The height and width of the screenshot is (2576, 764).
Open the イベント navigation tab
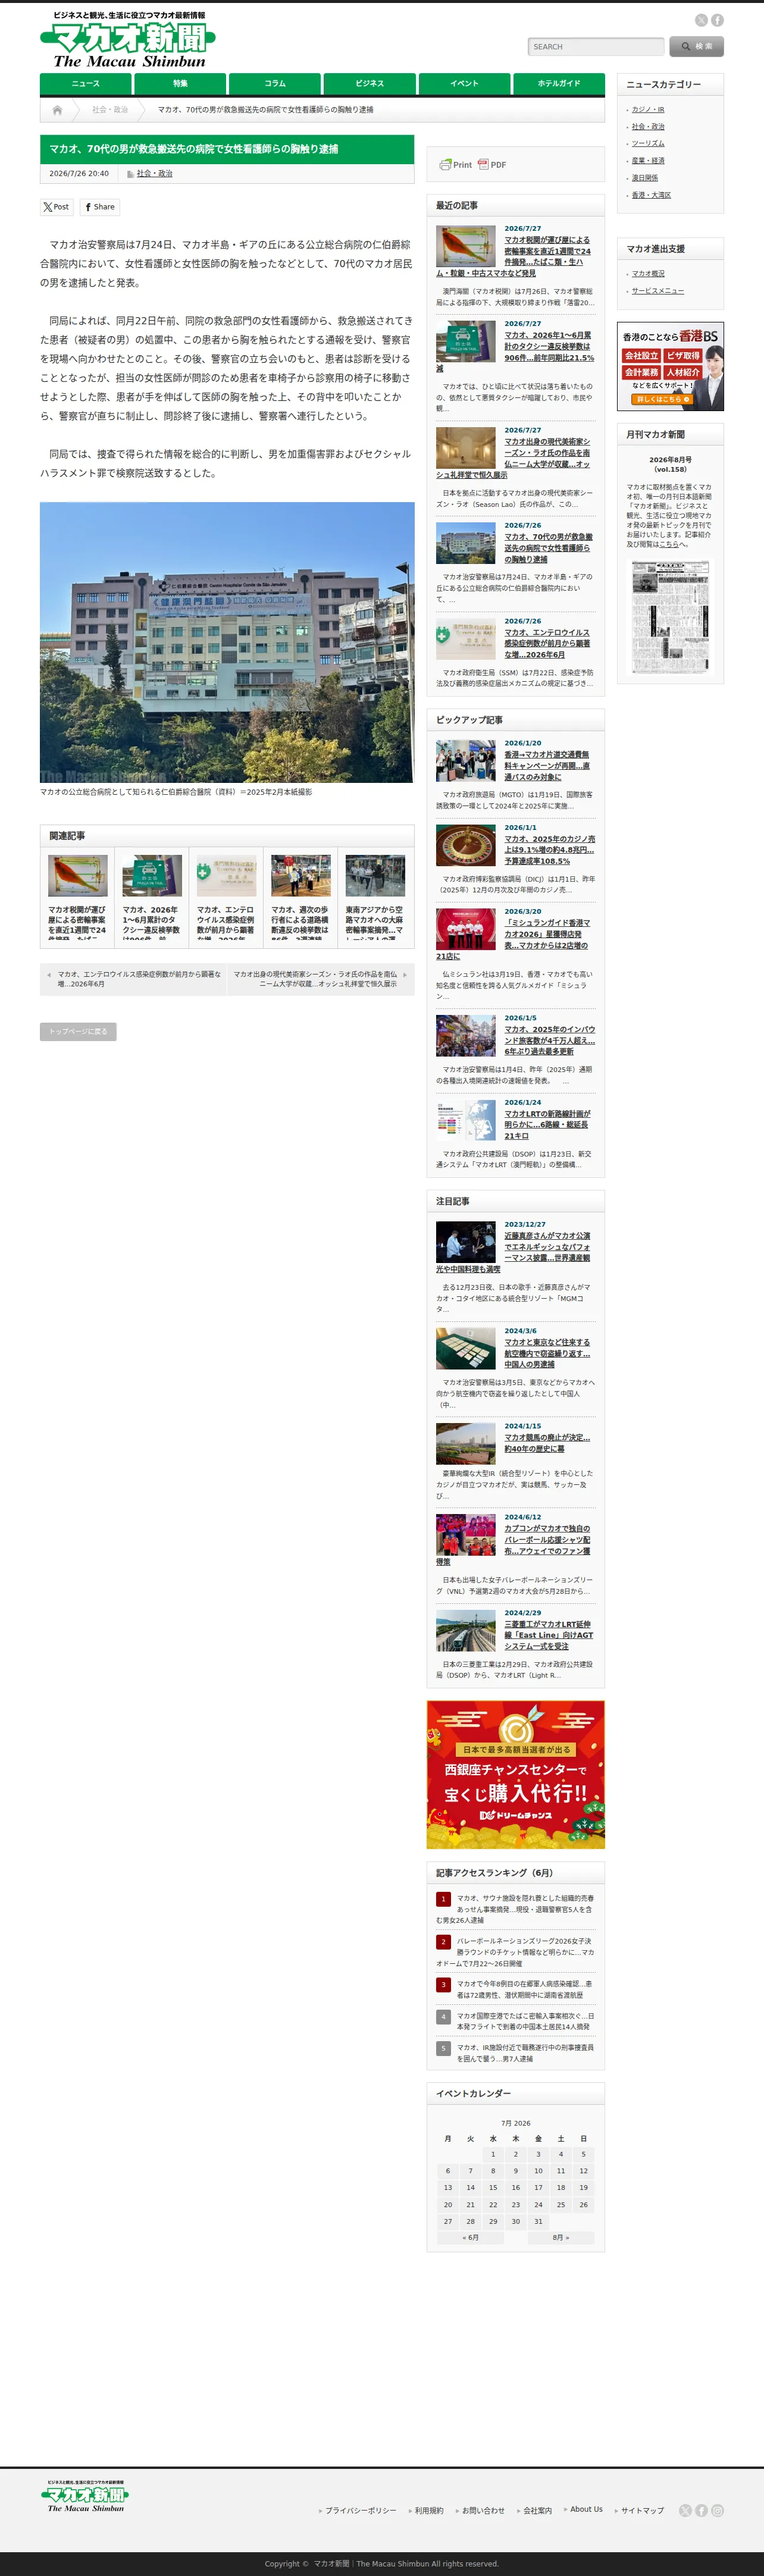coord(464,84)
